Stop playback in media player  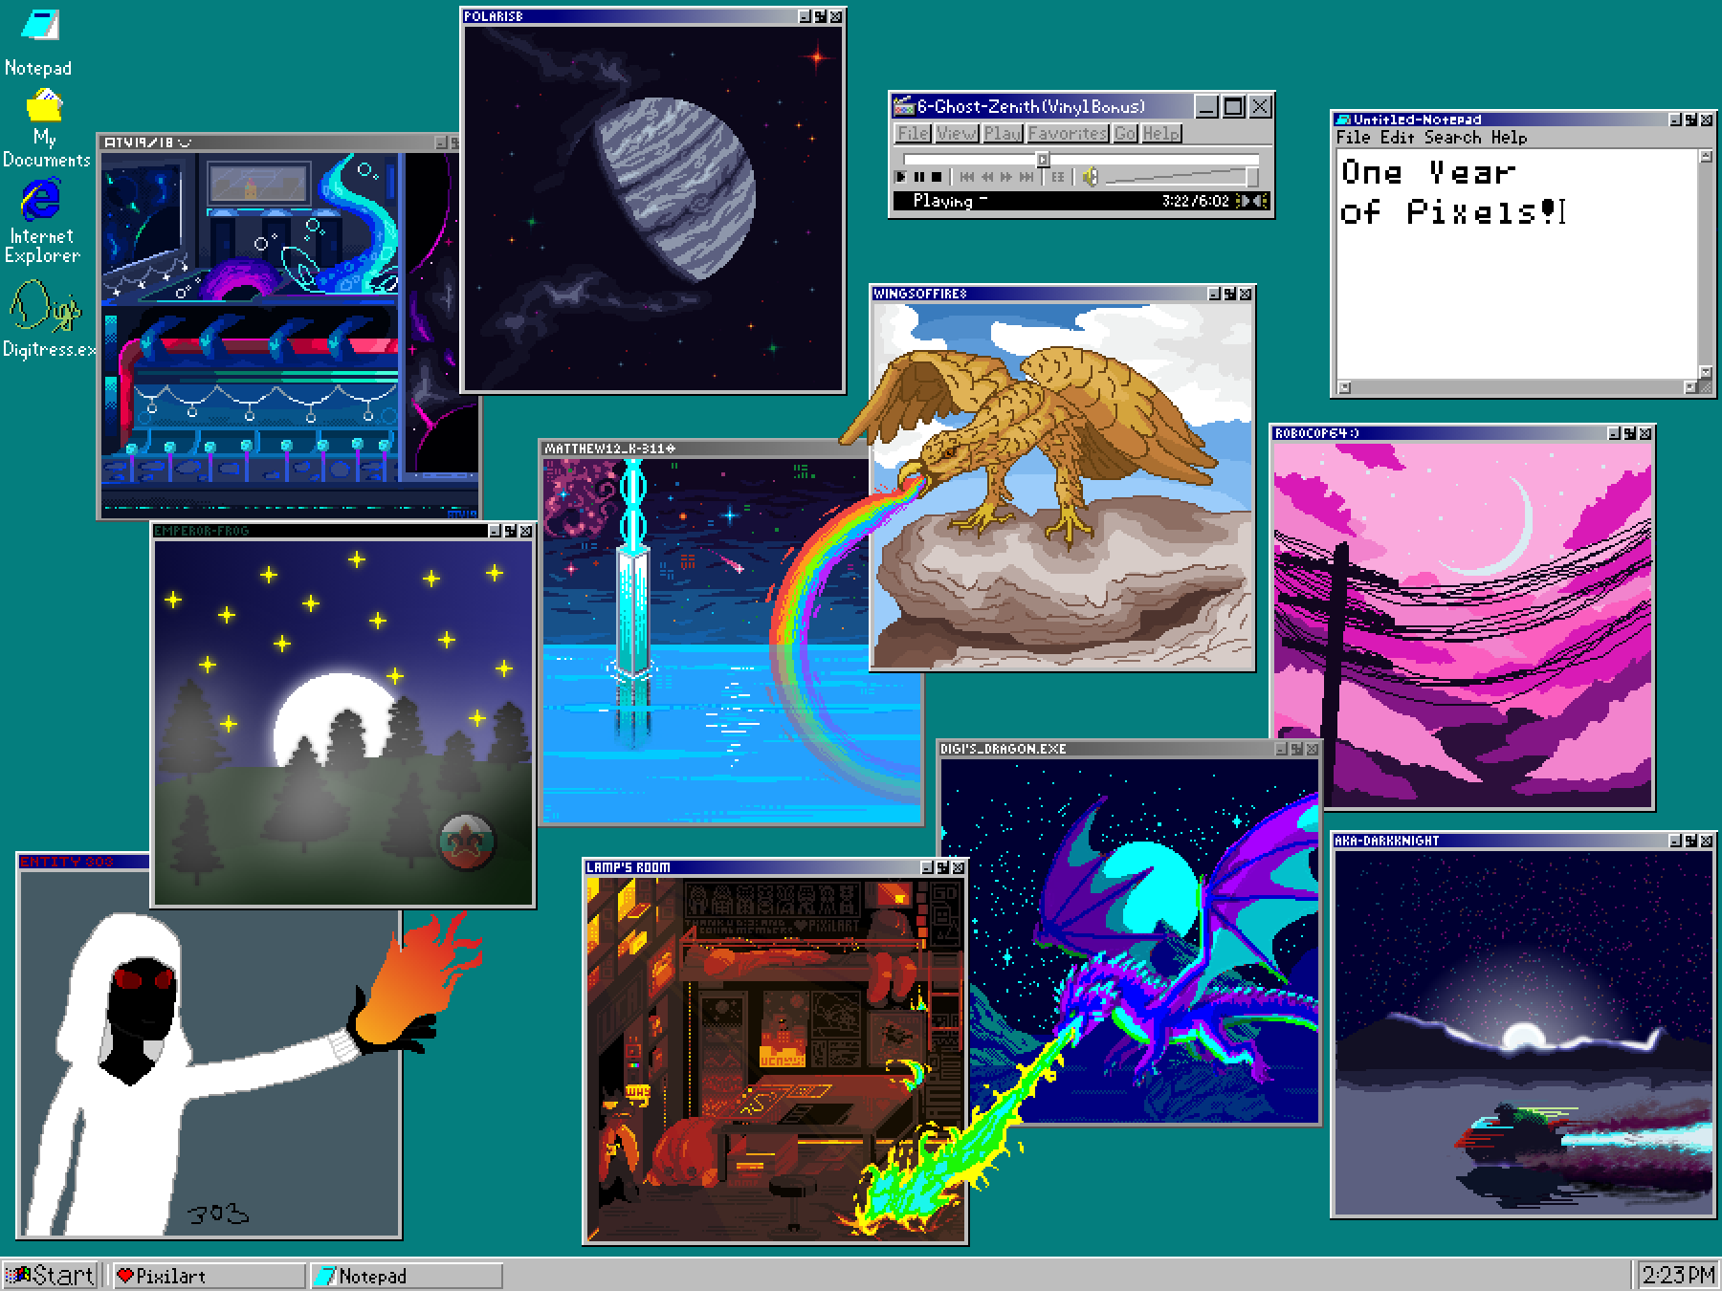pyautogui.click(x=937, y=177)
